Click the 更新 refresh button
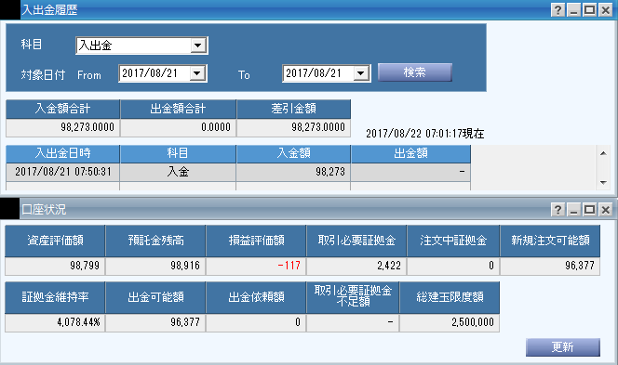The height and width of the screenshot is (365, 618). click(x=563, y=347)
